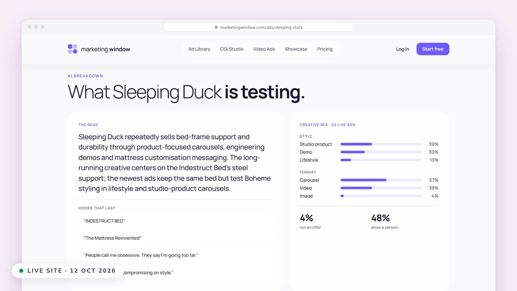Click CREATIVE MIX · 23 LIVE ADS heading
The width and height of the screenshot is (517, 291).
click(327, 125)
